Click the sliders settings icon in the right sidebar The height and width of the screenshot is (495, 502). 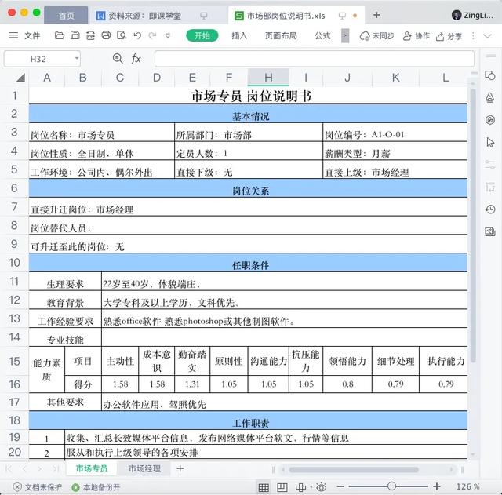(x=489, y=164)
